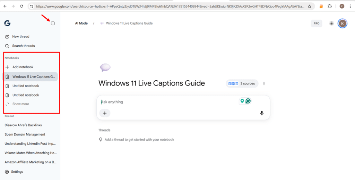View 3 sources chip

242,83
